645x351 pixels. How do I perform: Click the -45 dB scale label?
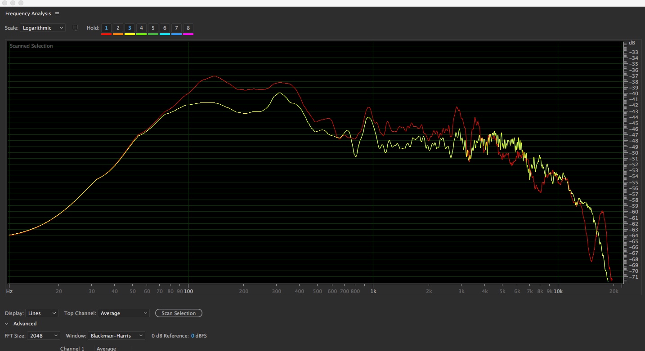633,123
